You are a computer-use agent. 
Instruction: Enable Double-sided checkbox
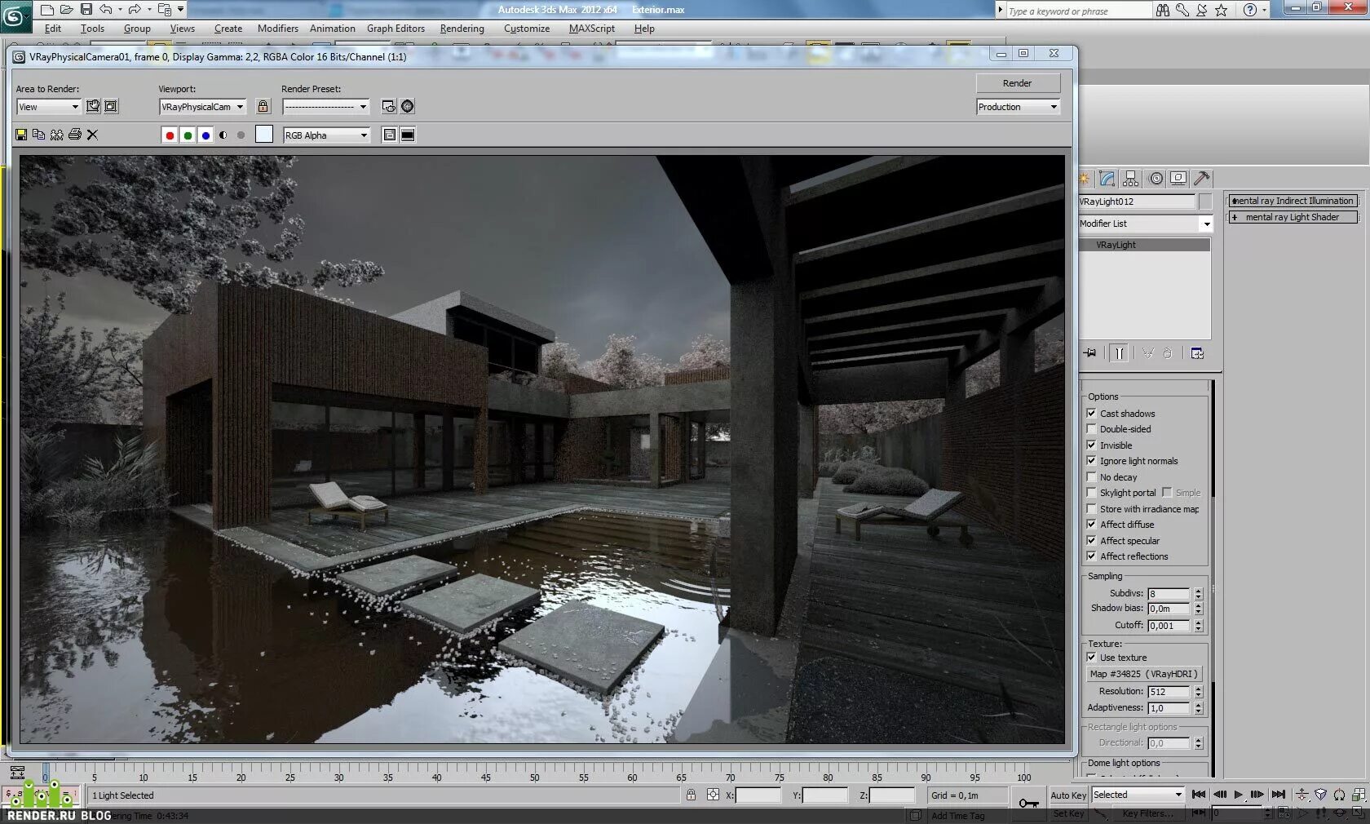tap(1091, 429)
